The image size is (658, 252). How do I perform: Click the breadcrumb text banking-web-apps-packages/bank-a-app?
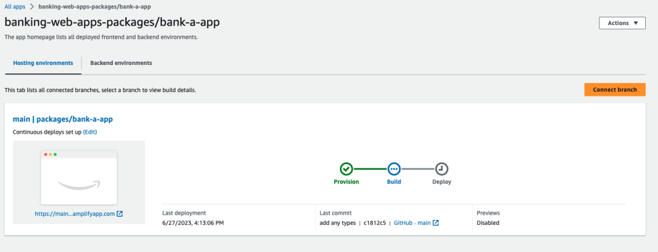(x=95, y=6)
